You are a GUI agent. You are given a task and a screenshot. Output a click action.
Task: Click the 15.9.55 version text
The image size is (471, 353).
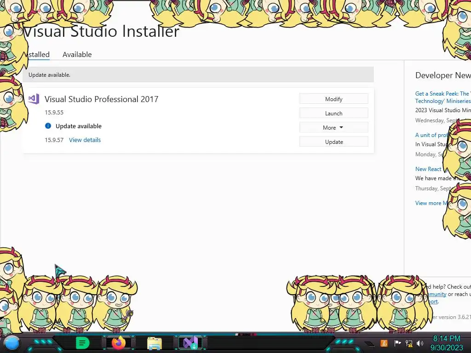pos(54,112)
